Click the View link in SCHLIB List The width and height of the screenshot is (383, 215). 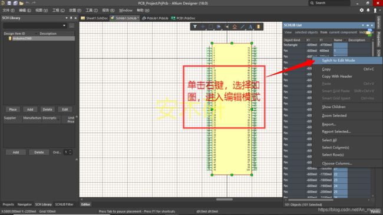click(x=288, y=32)
